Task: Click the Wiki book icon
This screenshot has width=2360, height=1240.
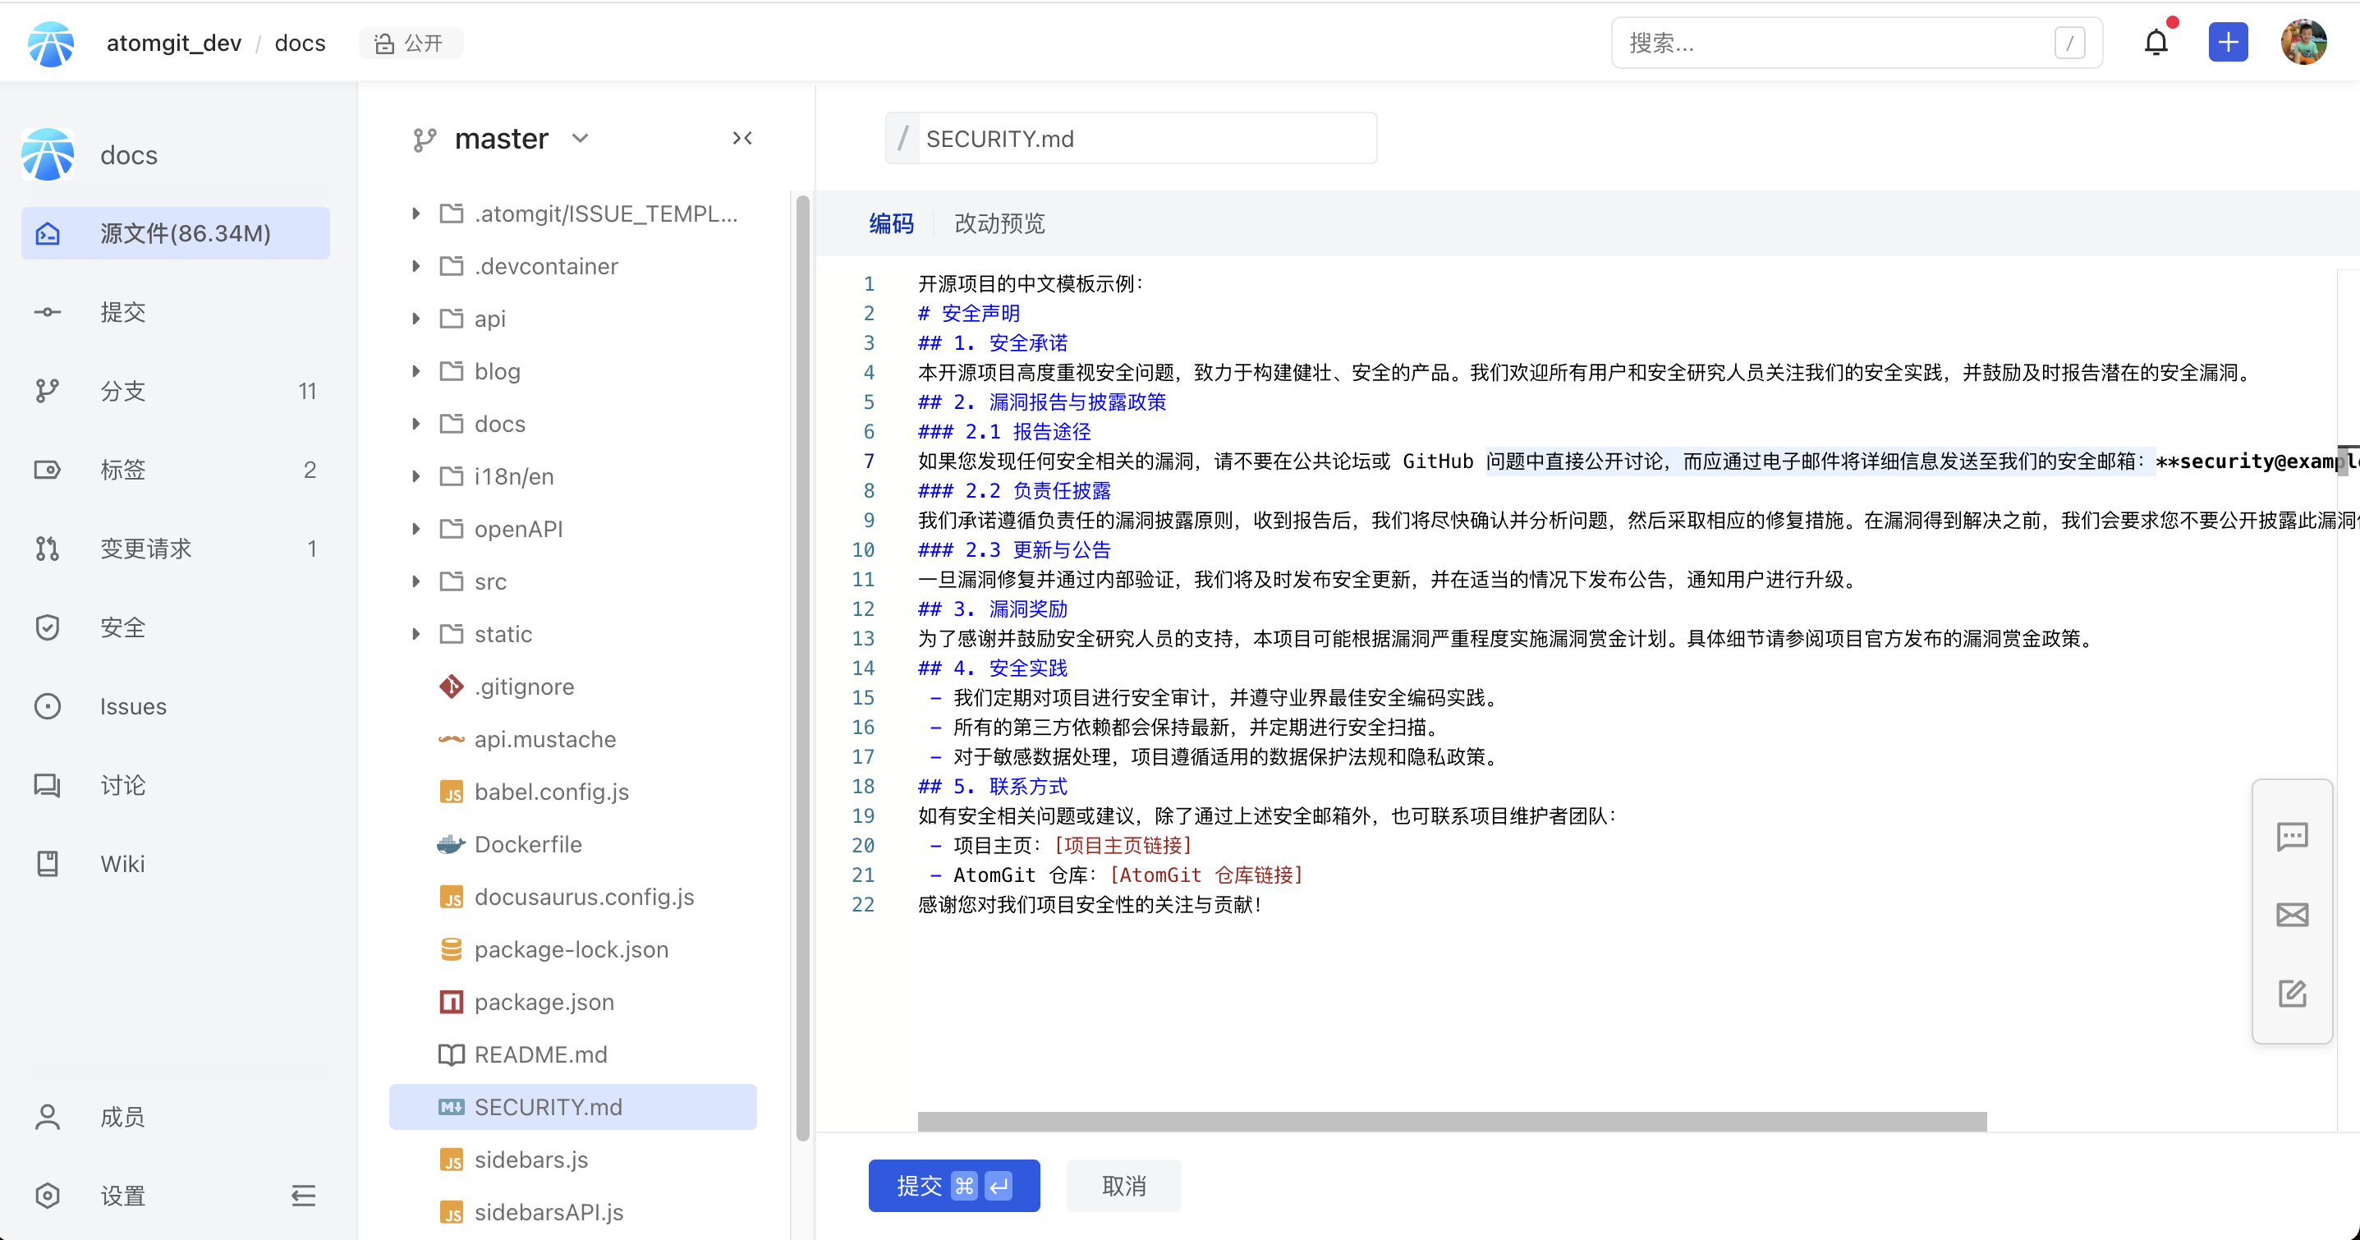Action: [48, 863]
